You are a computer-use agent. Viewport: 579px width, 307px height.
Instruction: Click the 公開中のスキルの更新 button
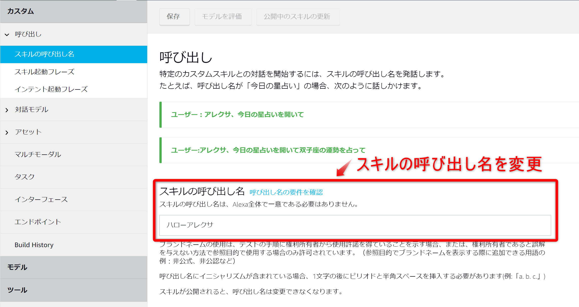click(298, 17)
